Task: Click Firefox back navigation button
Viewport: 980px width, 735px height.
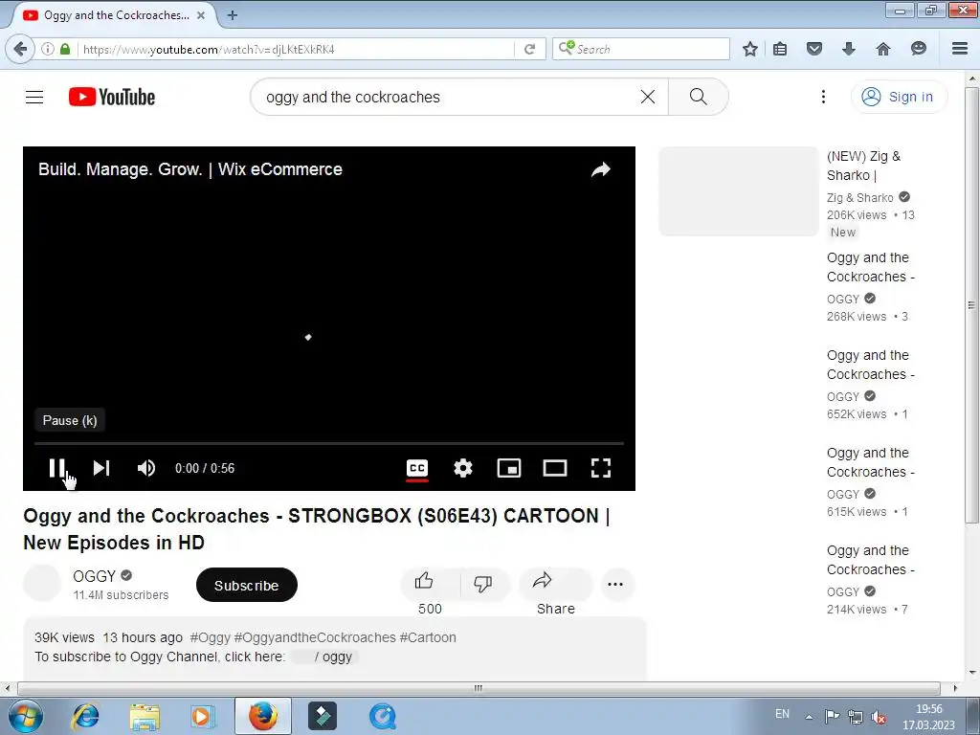Action: 21,49
